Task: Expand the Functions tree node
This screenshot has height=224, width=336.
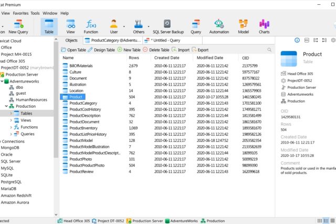Action: tap(11, 127)
